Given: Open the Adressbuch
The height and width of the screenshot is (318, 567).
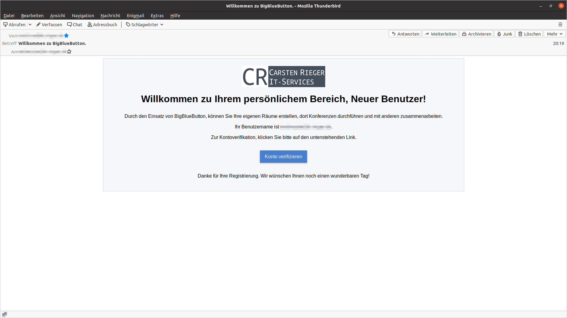Looking at the screenshot, I should [102, 25].
